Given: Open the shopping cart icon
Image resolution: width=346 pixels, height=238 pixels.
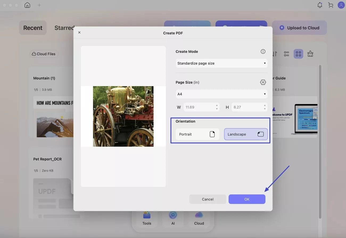Looking at the screenshot, I should 331,5.
